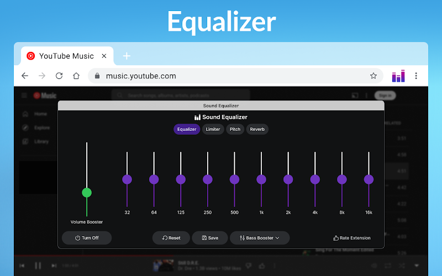Pause the current song
The height and width of the screenshot is (276, 442).
[x=38, y=266]
